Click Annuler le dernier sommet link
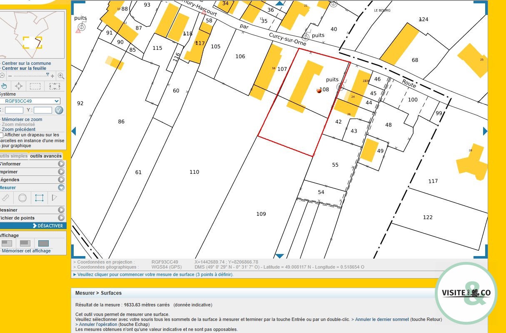Screen dimensions: 506x333 [382, 319]
